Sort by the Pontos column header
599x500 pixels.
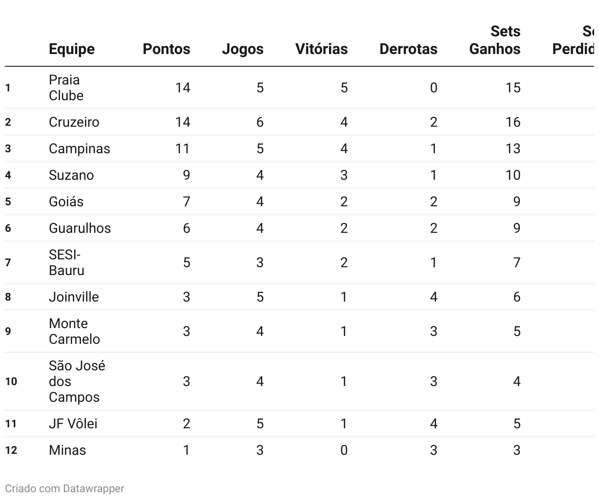click(x=166, y=49)
